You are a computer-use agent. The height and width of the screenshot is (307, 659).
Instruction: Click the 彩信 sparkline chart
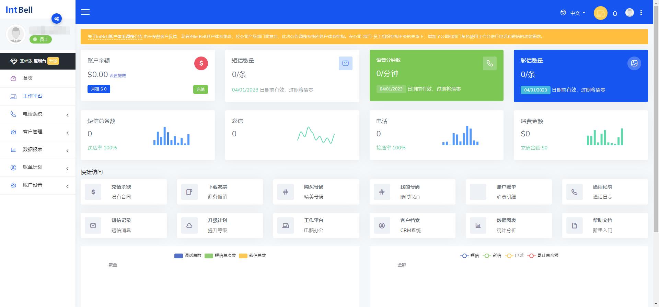click(x=316, y=135)
